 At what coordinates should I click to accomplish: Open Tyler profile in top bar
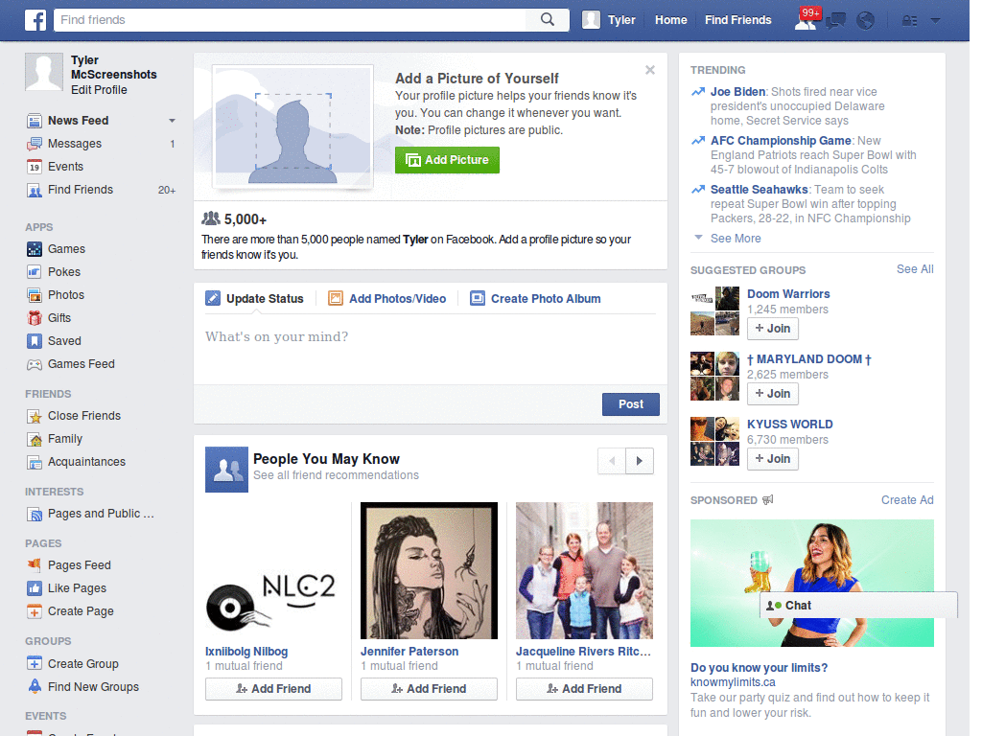point(609,20)
